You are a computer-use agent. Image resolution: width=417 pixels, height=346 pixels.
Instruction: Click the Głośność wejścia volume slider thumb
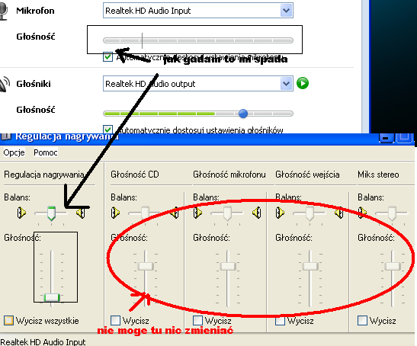310,266
